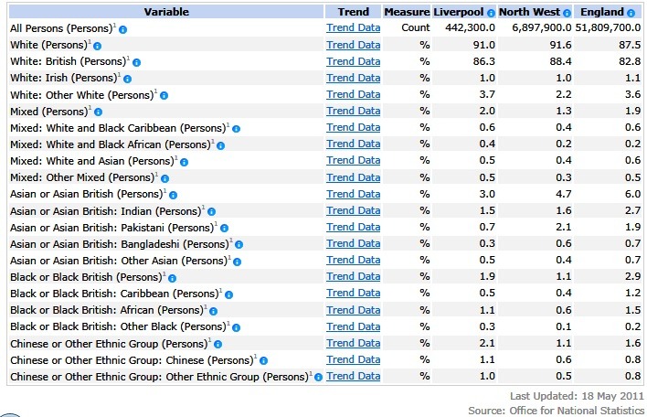This screenshot has width=647, height=417.
Task: Click info icon next to Liverpool header
Action: click(492, 13)
